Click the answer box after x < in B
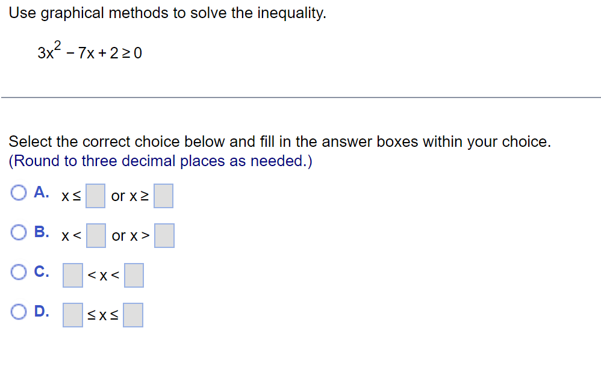Screen dimensions: 601x390 (x=95, y=235)
